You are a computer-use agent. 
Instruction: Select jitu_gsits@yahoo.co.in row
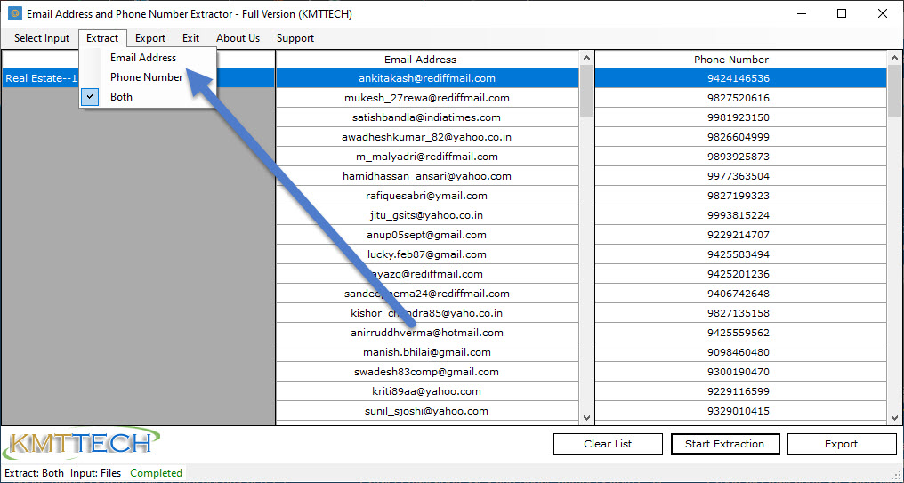click(x=427, y=215)
